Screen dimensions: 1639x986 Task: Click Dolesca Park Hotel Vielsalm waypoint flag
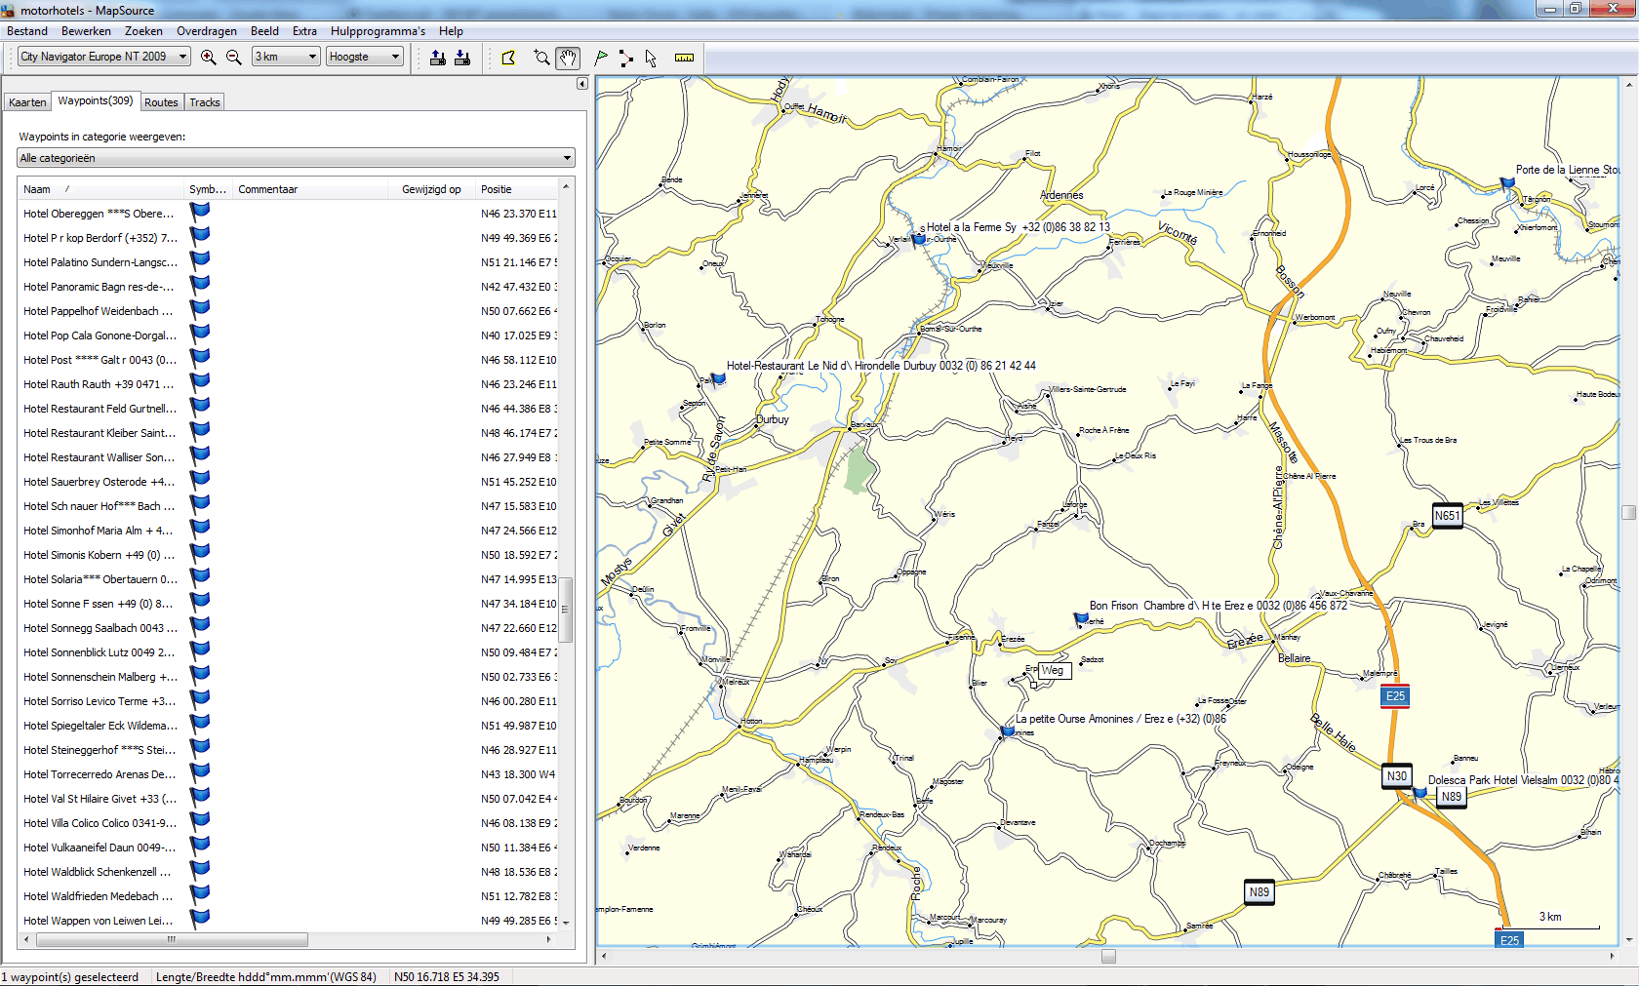(1419, 794)
